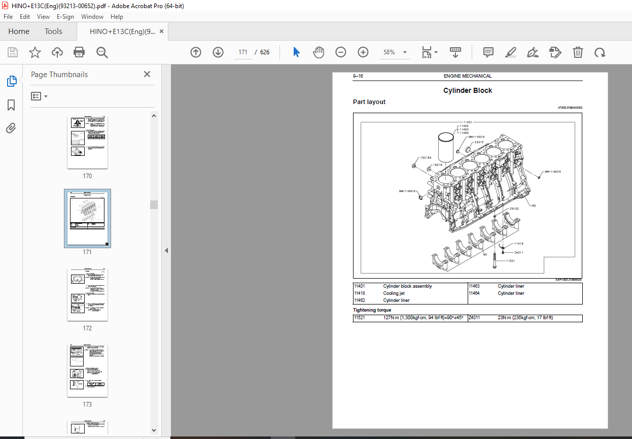The height and width of the screenshot is (439, 632).
Task: Open the Bookmarks panel icon
Action: [x=11, y=105]
